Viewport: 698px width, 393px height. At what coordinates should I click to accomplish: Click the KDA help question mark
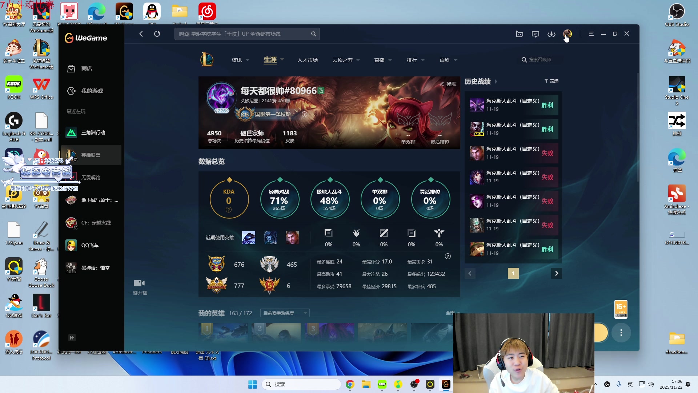pyautogui.click(x=229, y=210)
